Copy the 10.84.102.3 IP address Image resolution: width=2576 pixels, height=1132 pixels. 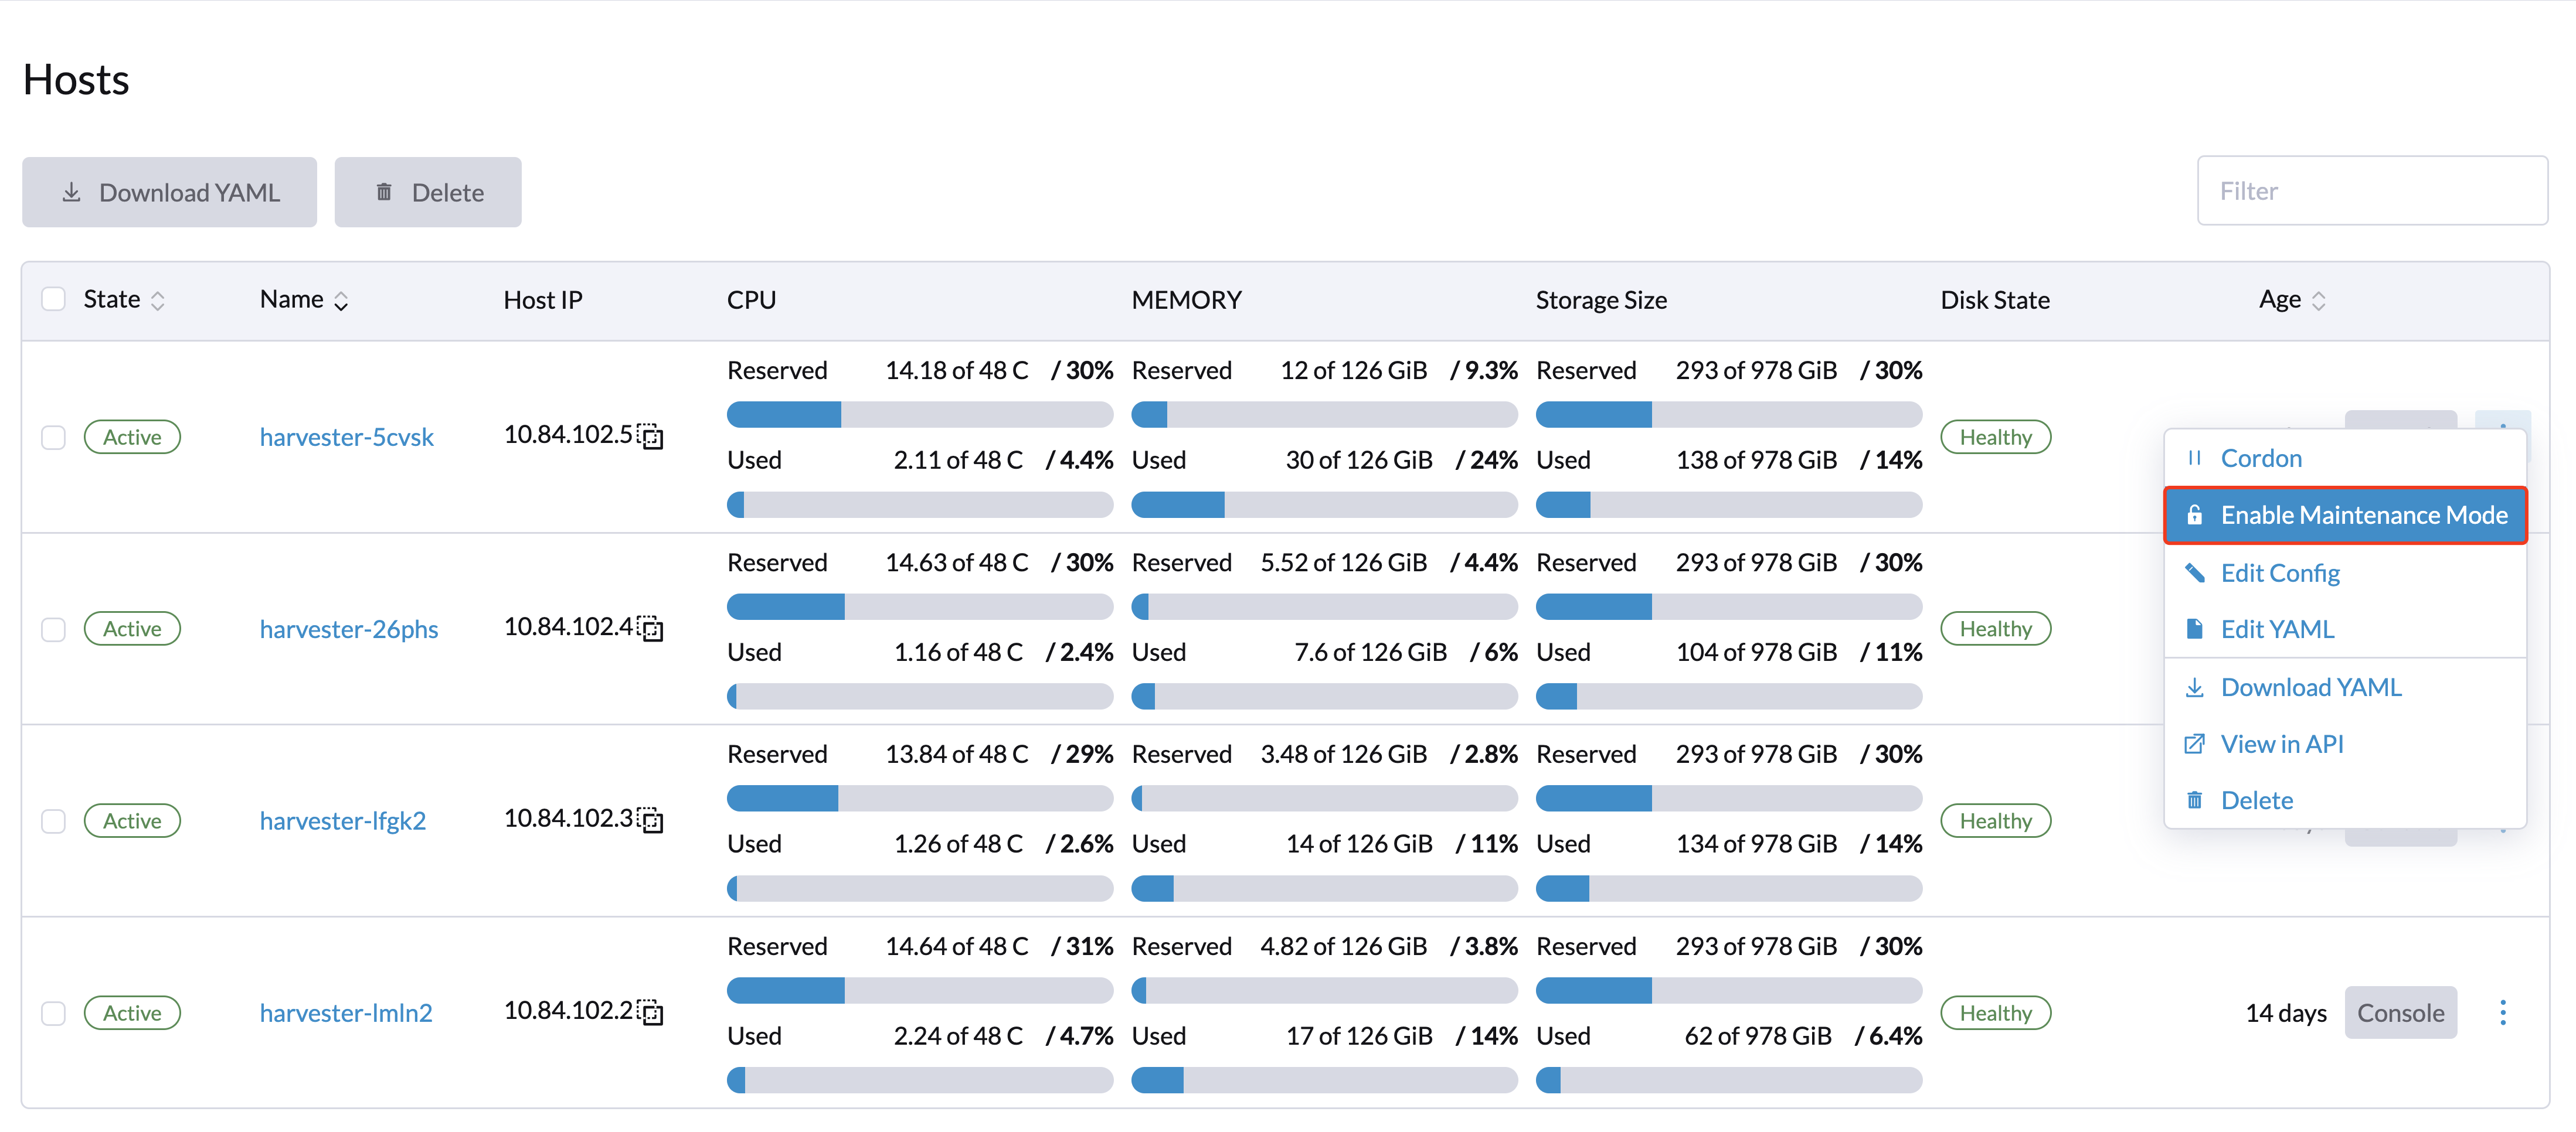click(x=651, y=820)
